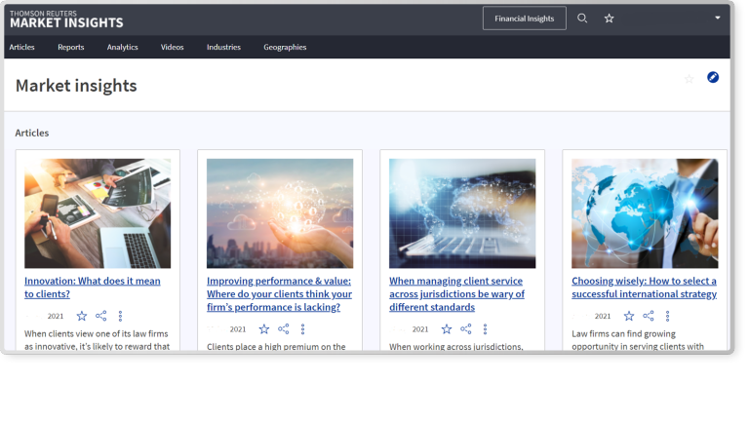The width and height of the screenshot is (749, 421).
Task: Share the managing client service article
Action: pyautogui.click(x=466, y=329)
